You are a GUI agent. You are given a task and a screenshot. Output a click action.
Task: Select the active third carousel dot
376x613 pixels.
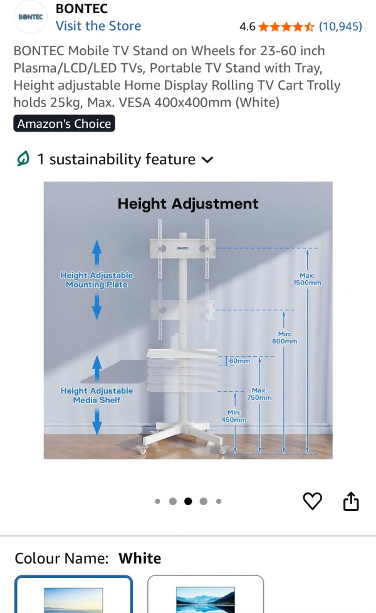[188, 501]
